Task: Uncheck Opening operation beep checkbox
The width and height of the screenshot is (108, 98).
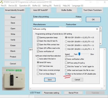Action: point(38,37)
